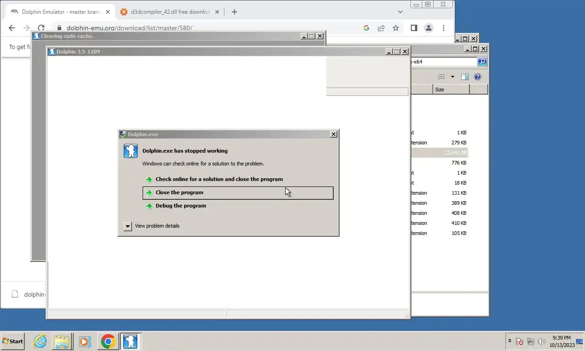Select the file sized 105 KB
This screenshot has width=585, height=351.
(x=440, y=233)
